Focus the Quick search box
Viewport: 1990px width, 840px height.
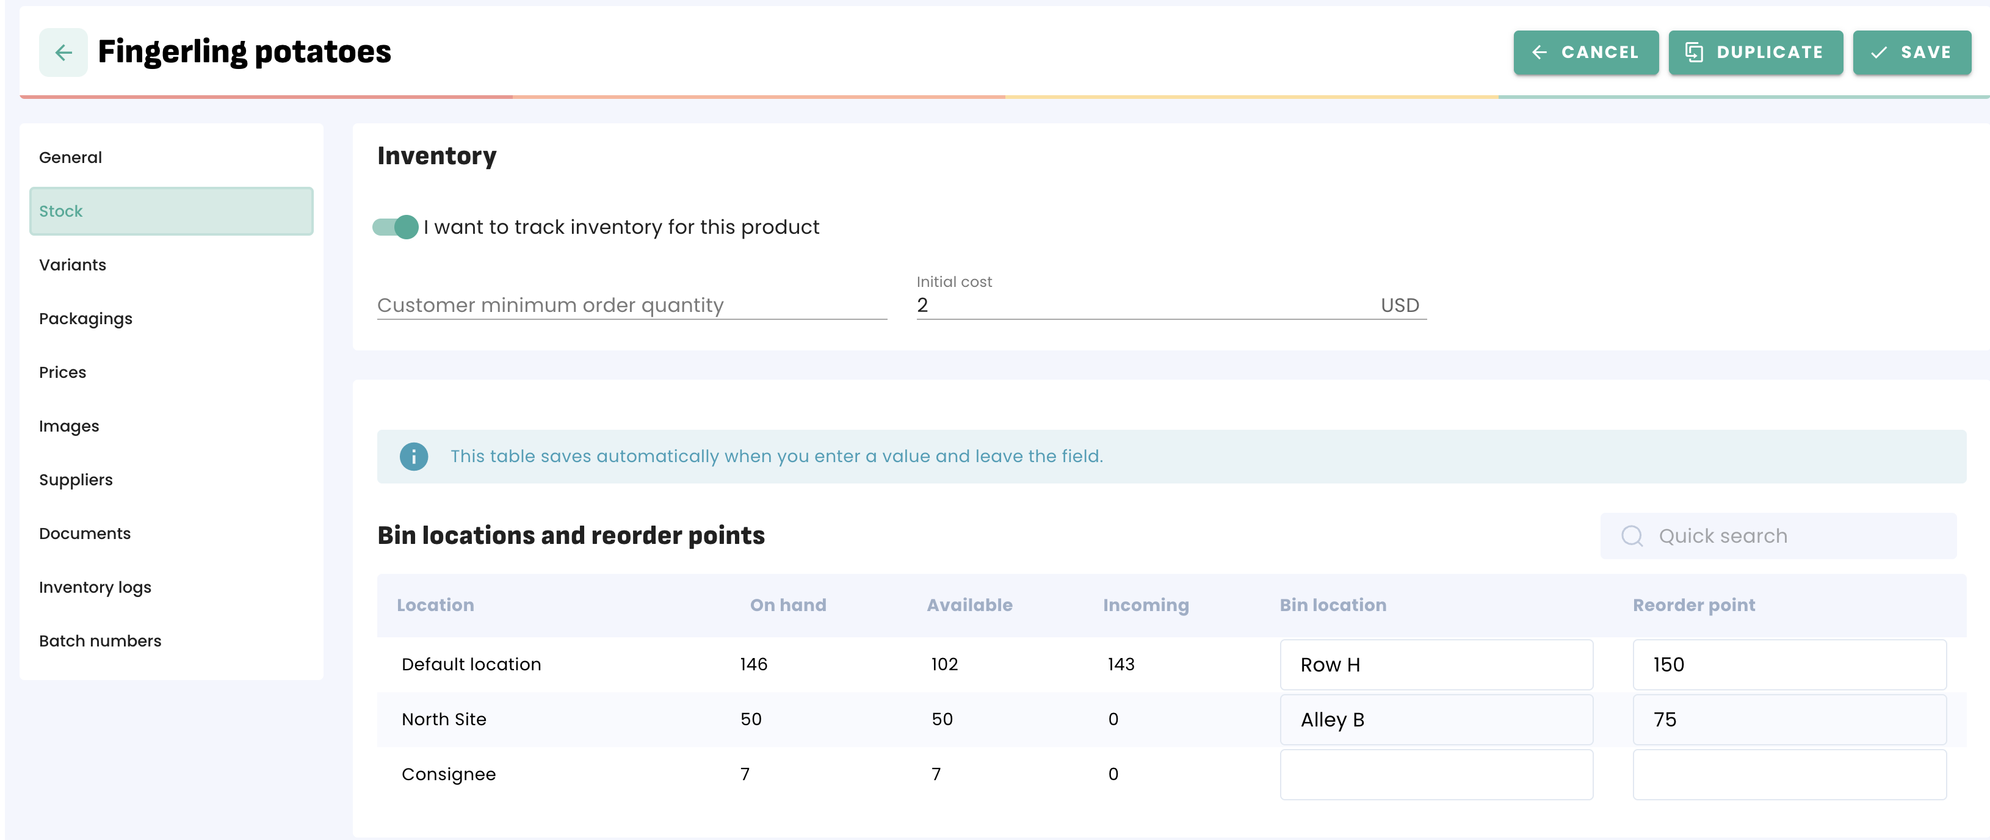tap(1792, 535)
